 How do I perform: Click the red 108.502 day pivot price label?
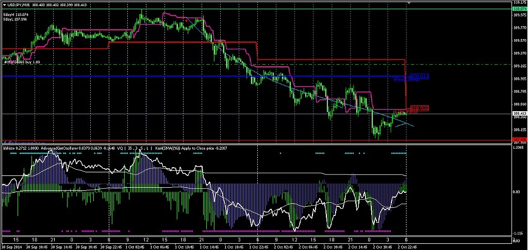[420, 108]
